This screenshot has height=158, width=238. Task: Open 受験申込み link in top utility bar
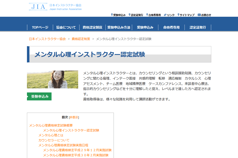[x=119, y=15]
